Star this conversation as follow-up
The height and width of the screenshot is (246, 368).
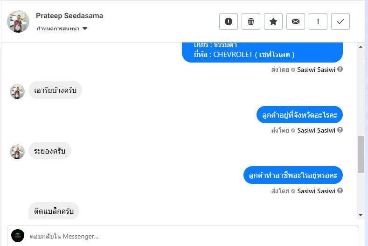point(273,21)
